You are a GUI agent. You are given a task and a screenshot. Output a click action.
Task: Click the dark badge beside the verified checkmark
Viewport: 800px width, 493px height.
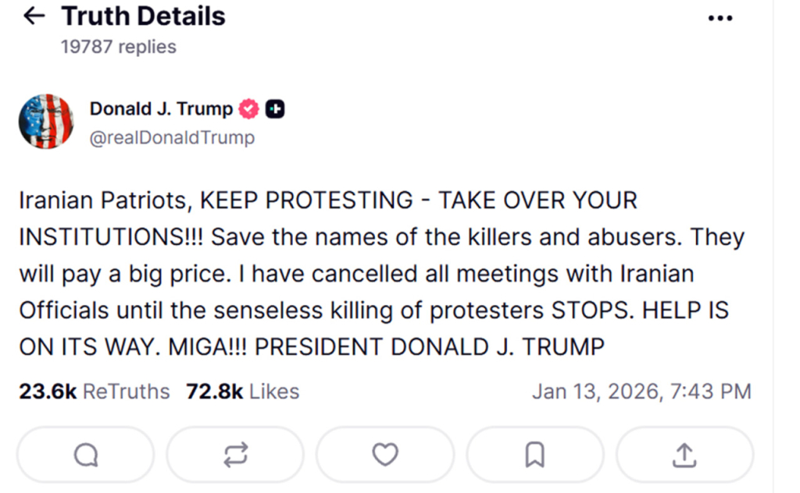(x=273, y=108)
